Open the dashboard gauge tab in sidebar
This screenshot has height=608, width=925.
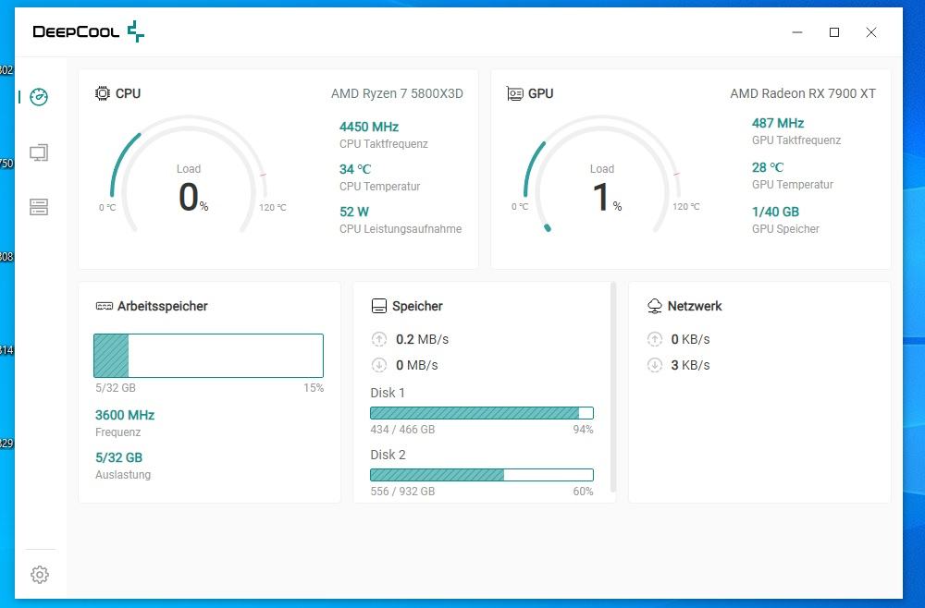39,97
